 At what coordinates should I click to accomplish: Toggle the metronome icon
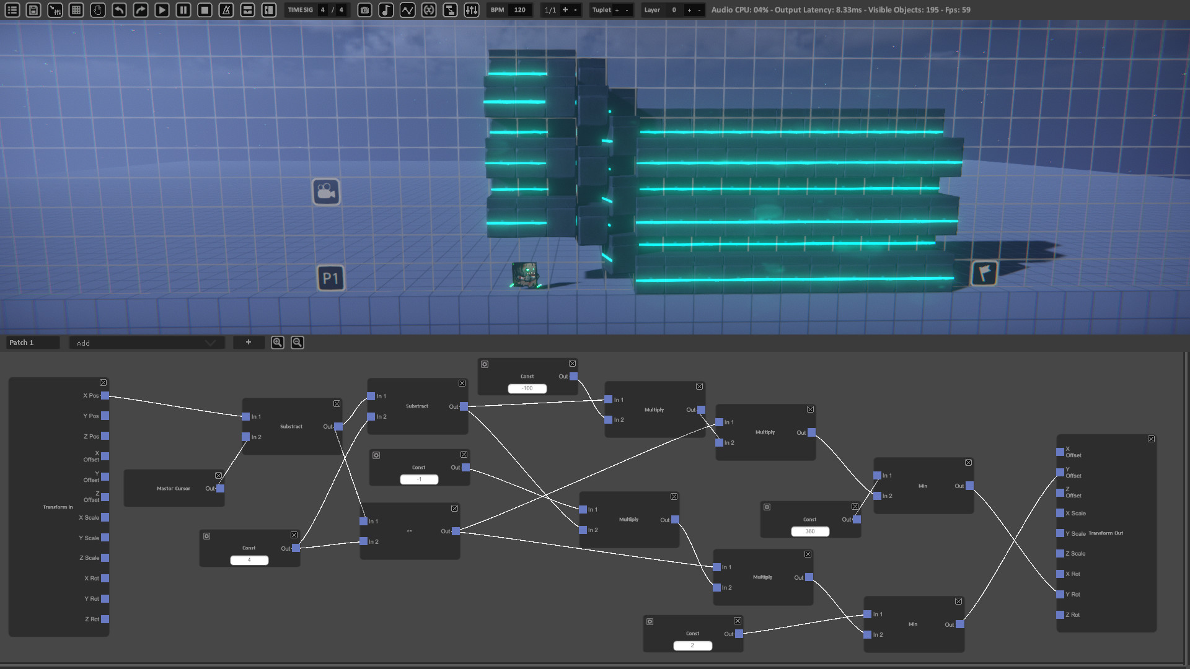225,9
